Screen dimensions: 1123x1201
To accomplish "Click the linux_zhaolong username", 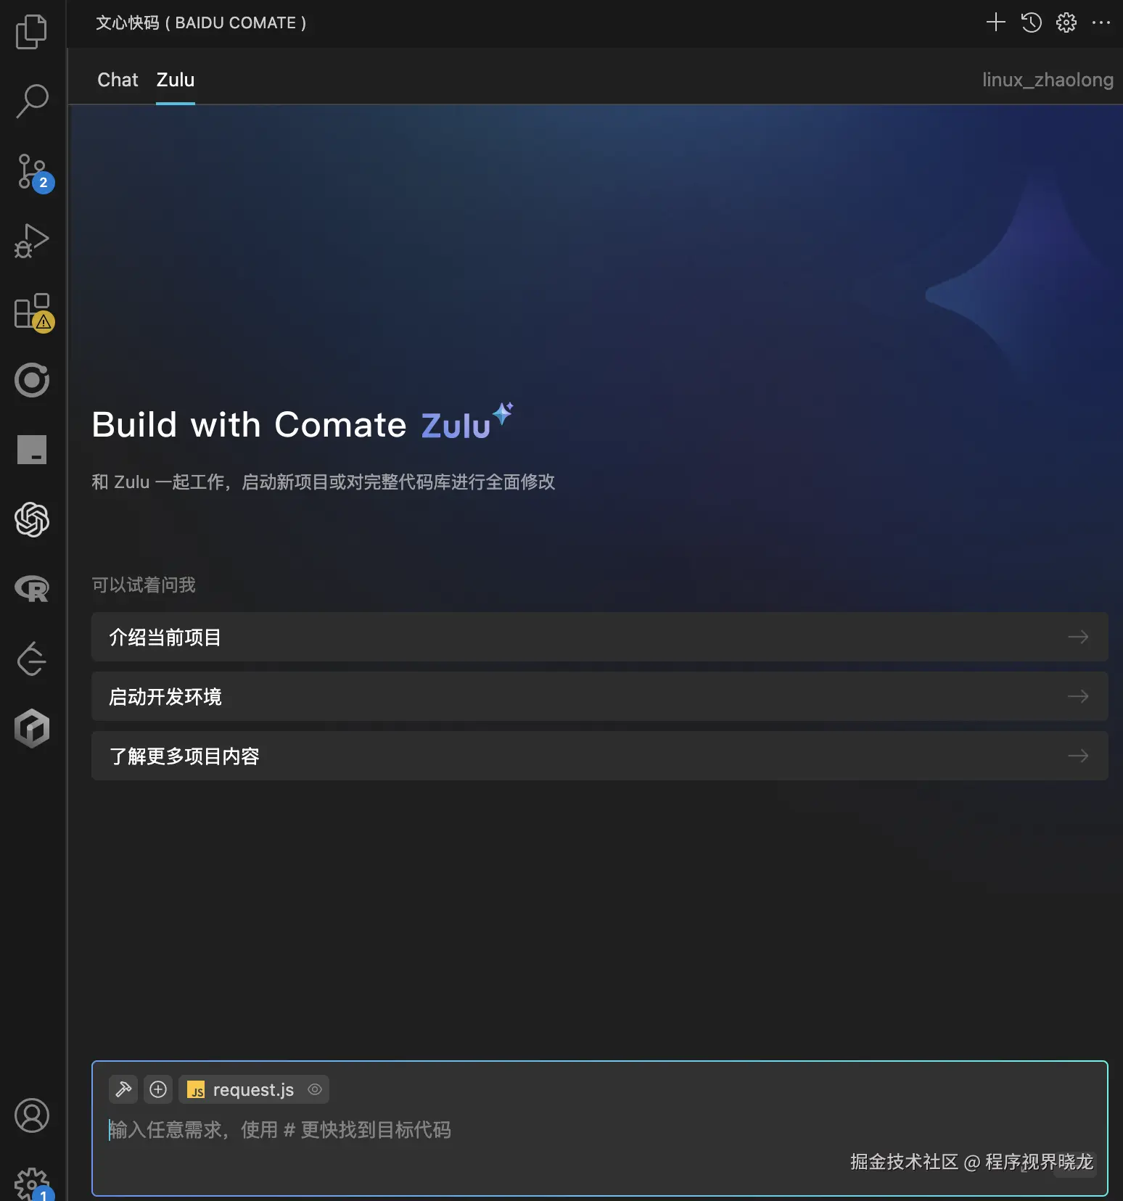I will coord(1048,80).
